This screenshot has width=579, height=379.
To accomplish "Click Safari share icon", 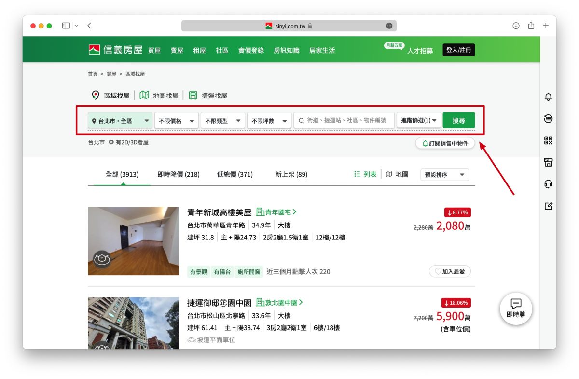I will pyautogui.click(x=531, y=26).
